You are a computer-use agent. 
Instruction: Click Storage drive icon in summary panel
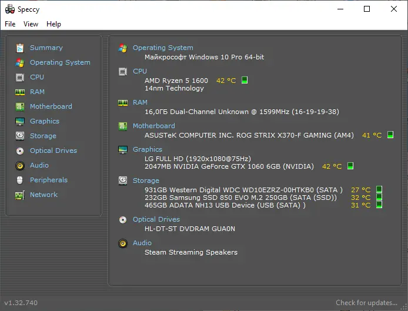point(122,180)
